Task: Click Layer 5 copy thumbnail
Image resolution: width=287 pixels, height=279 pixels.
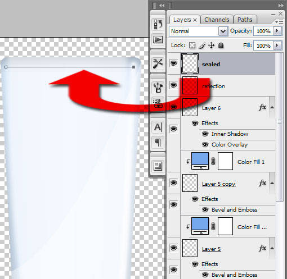Action: point(190,183)
